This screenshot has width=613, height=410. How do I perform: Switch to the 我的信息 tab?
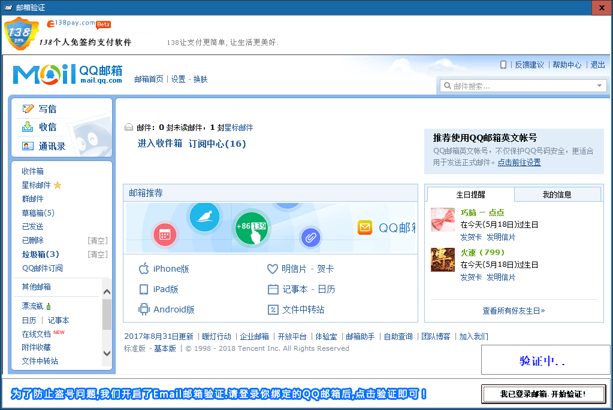tap(557, 195)
